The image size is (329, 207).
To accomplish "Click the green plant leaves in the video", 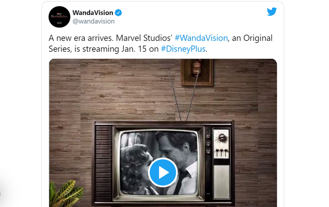I will [x=66, y=193].
